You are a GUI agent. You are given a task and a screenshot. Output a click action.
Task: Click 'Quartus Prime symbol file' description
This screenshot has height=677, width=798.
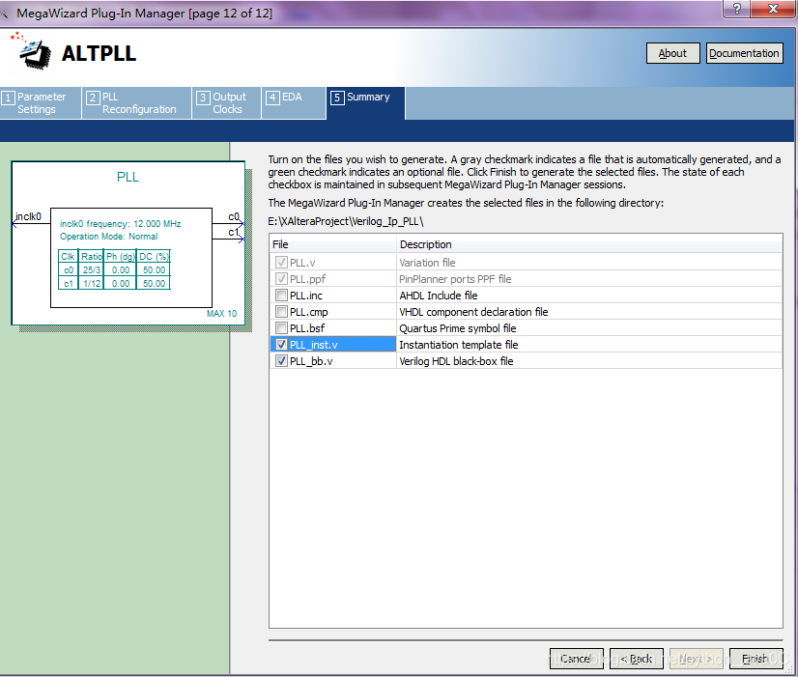[x=458, y=328]
